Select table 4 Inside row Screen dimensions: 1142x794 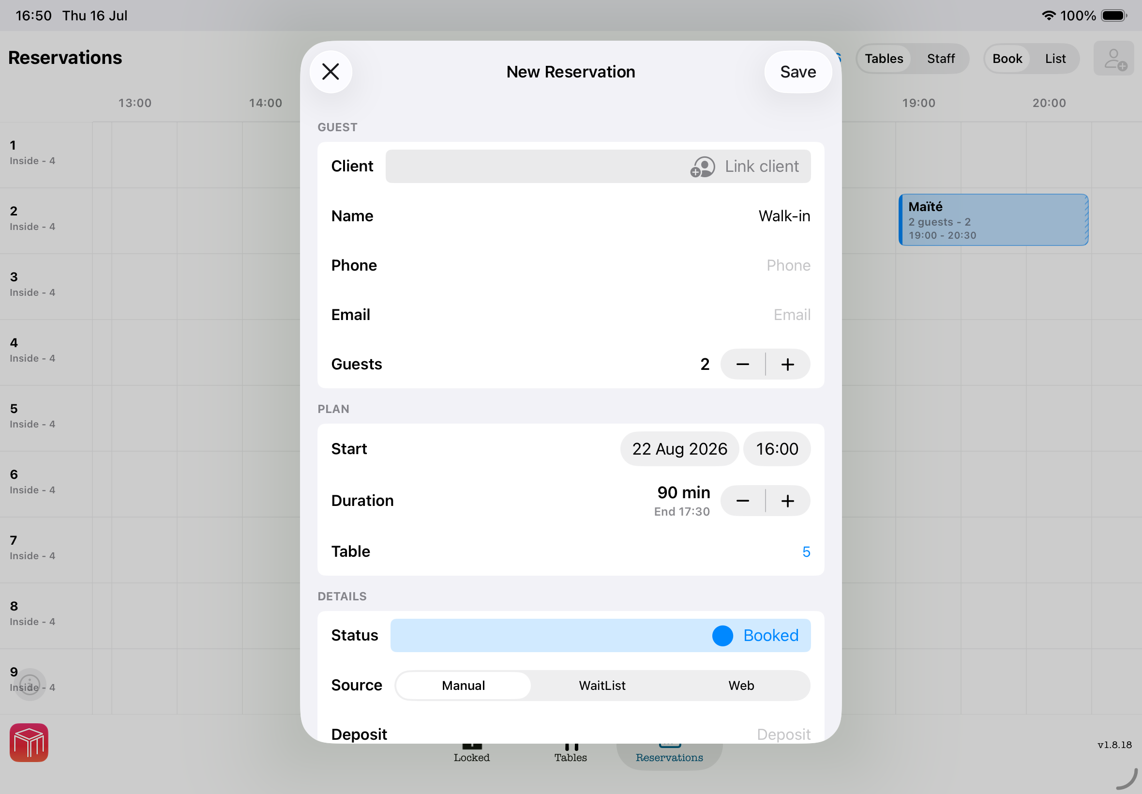point(46,352)
